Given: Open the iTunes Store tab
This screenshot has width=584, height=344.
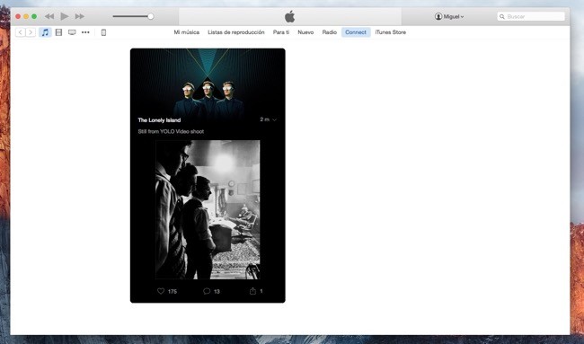Looking at the screenshot, I should [x=390, y=32].
